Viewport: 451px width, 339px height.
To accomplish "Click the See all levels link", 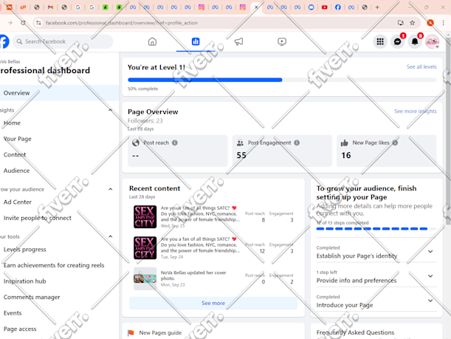I will pyautogui.click(x=421, y=66).
